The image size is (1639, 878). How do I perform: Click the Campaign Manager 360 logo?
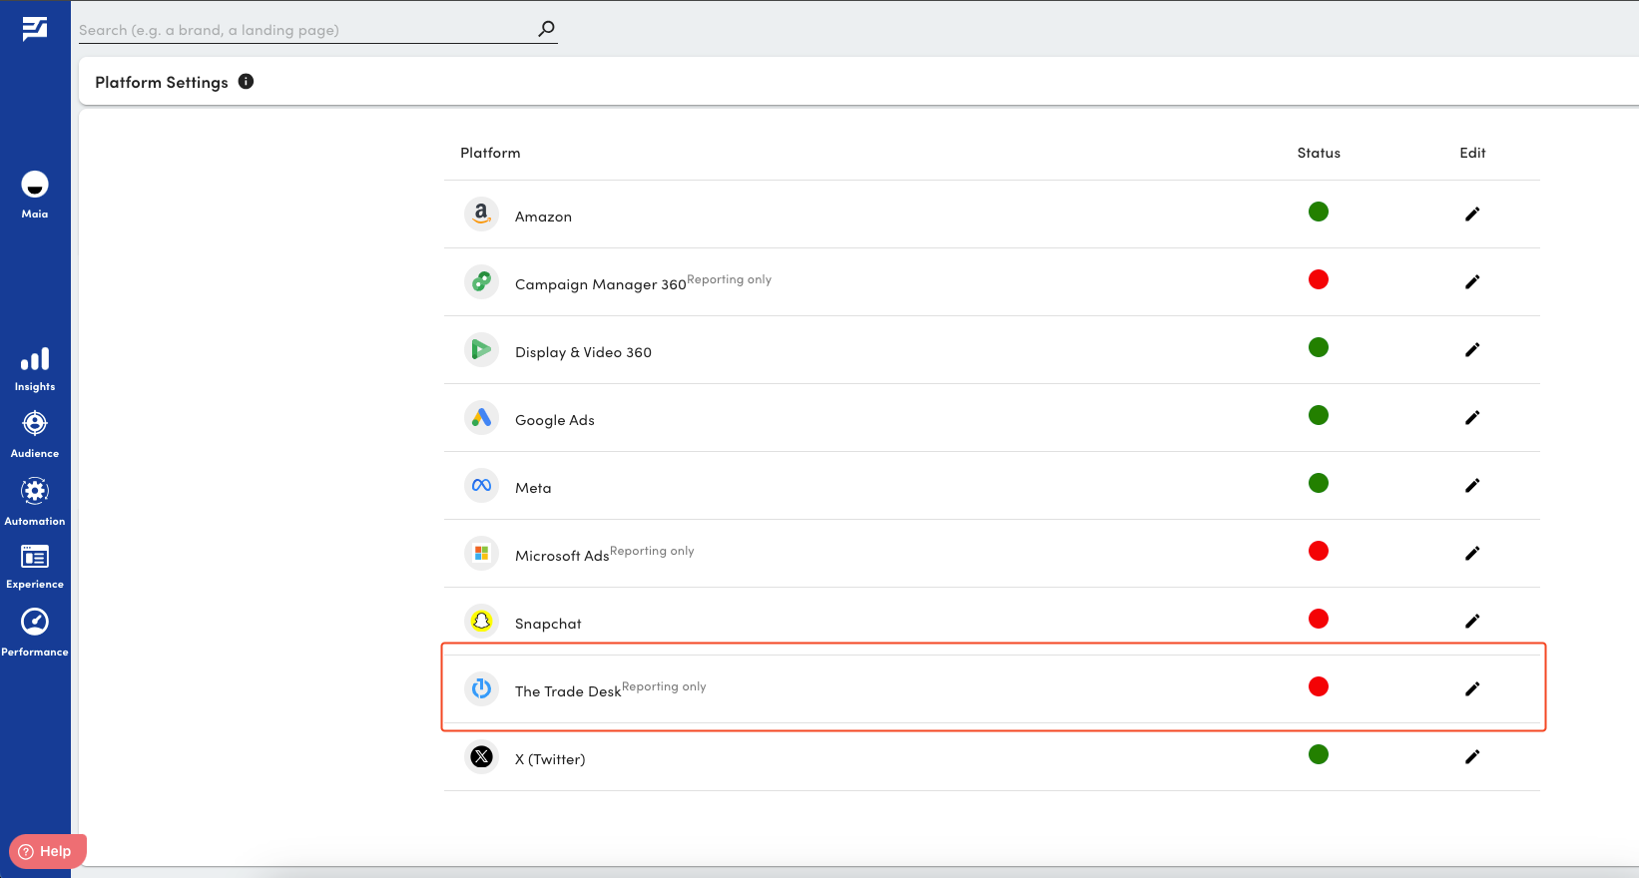pyautogui.click(x=481, y=281)
